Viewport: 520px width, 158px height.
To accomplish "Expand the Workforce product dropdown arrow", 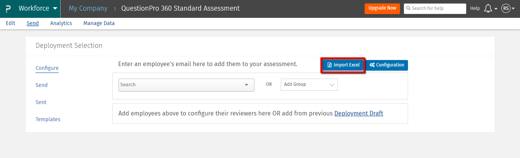I will click(x=55, y=8).
